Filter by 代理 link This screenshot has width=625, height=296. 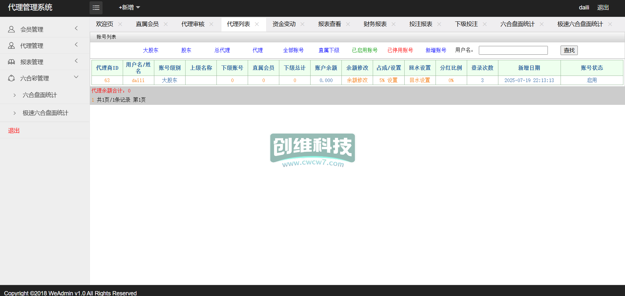click(x=257, y=50)
